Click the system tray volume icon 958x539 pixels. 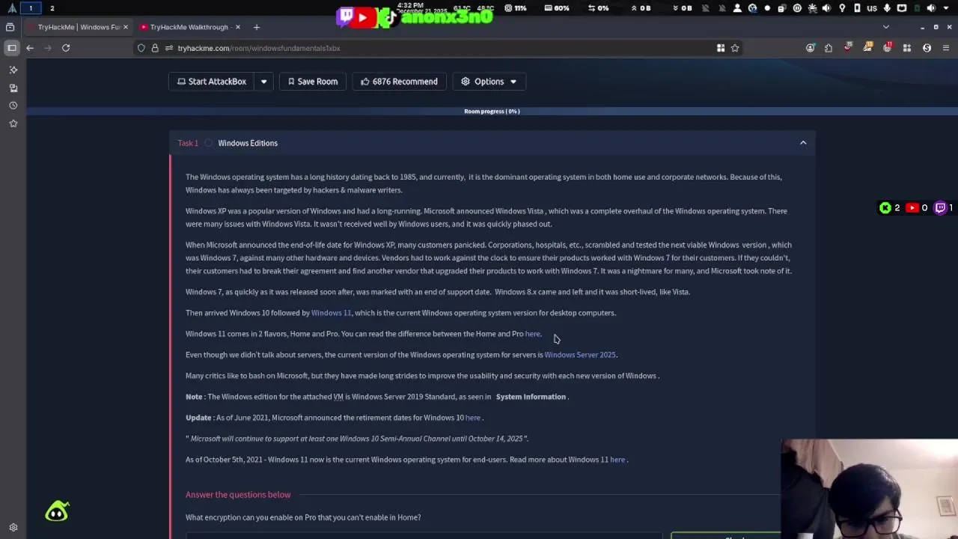[x=931, y=8]
